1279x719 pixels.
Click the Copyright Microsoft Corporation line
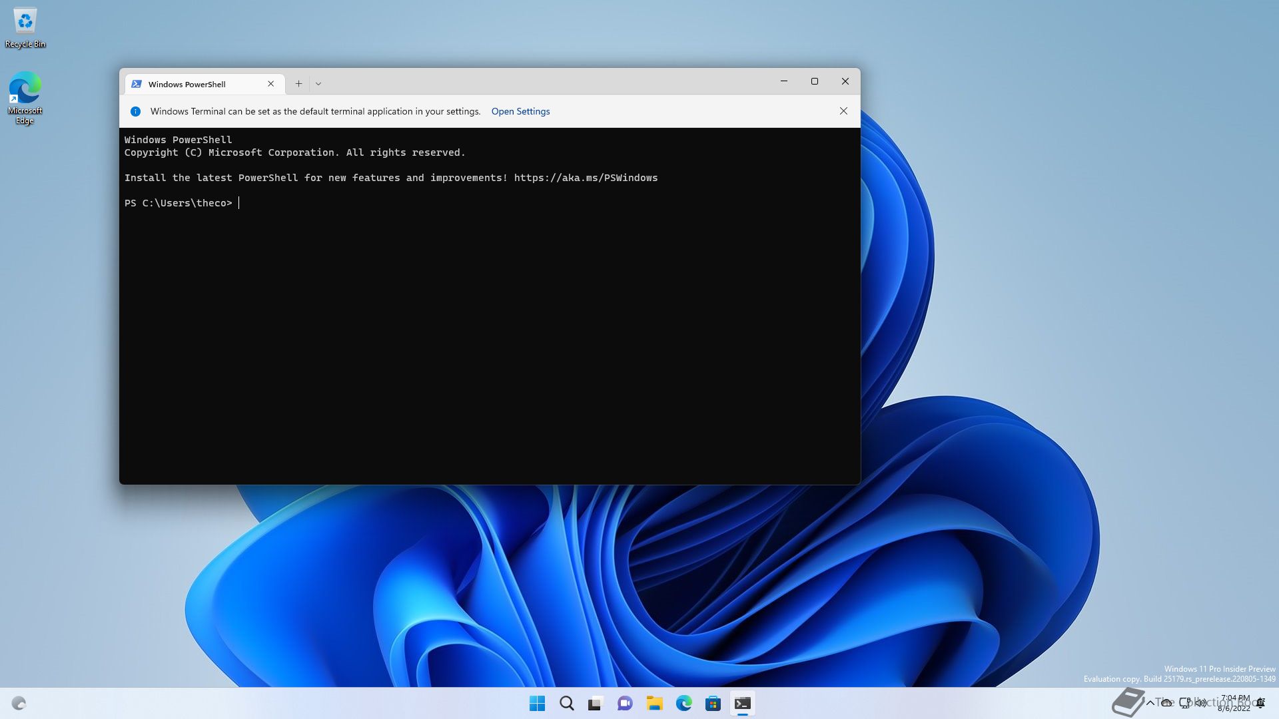pyautogui.click(x=294, y=152)
